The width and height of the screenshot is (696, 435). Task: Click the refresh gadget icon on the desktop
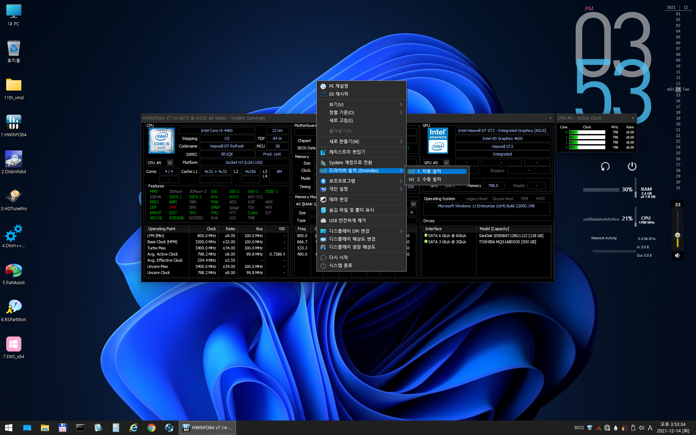(x=605, y=166)
